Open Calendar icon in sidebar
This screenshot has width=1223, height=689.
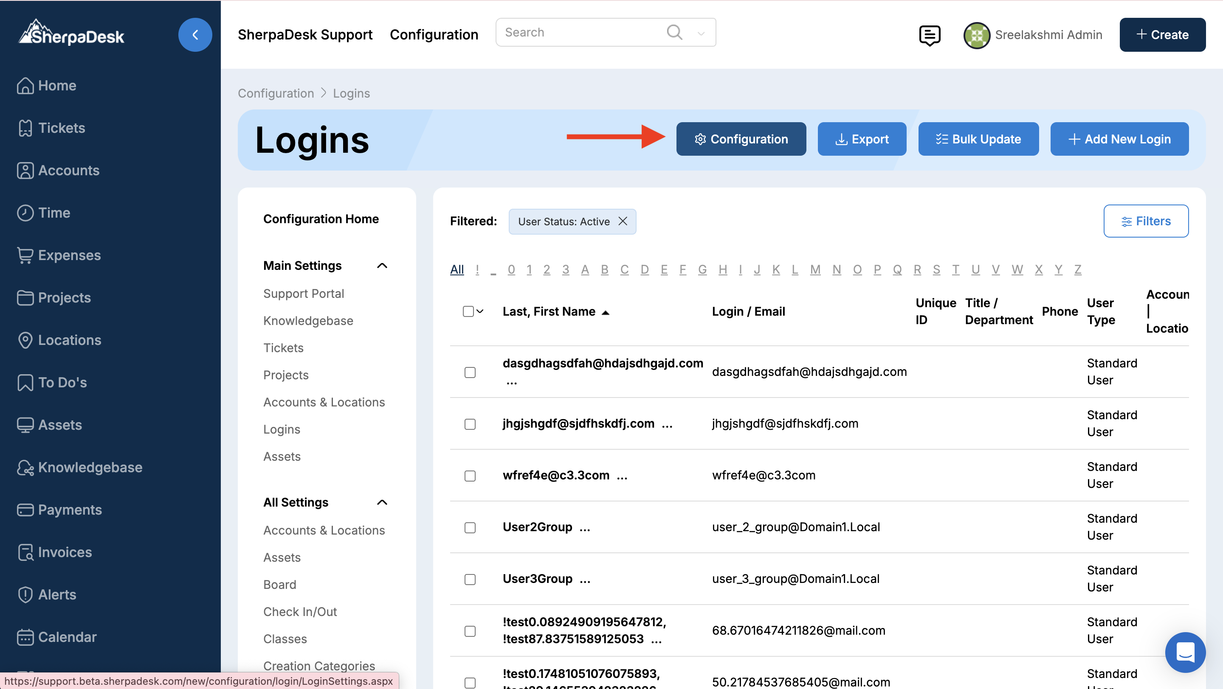25,637
